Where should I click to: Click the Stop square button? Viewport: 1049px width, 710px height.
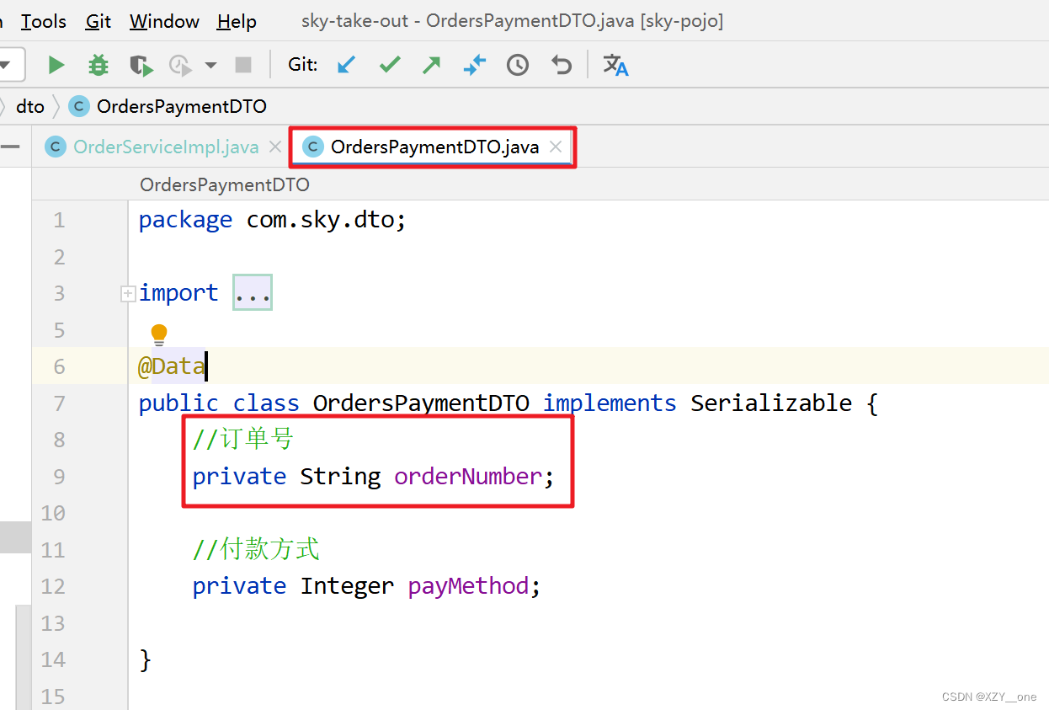[243, 65]
